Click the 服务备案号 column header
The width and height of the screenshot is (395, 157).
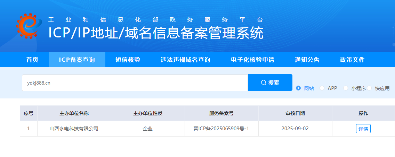point(221,113)
